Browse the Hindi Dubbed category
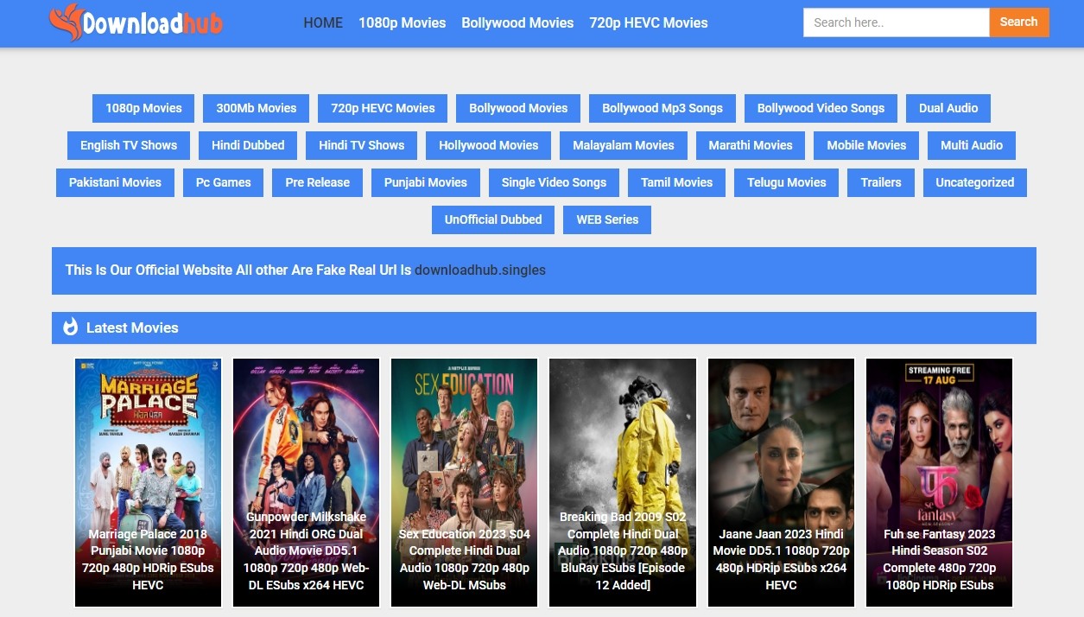This screenshot has height=617, width=1084. pos(248,145)
